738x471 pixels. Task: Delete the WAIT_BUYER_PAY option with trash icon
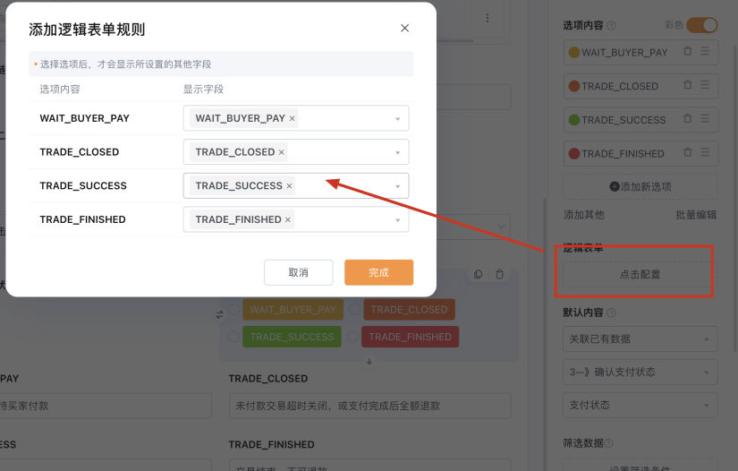point(688,51)
